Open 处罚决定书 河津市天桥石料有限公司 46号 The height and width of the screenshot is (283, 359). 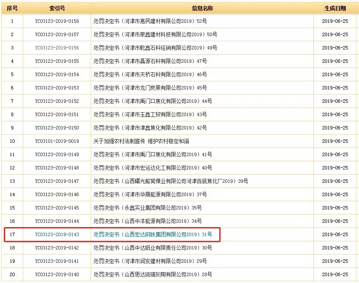[x=150, y=74]
